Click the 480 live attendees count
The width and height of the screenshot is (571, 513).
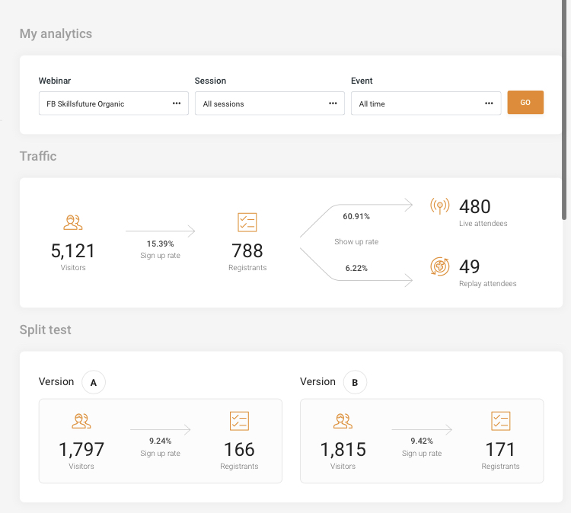coord(475,207)
